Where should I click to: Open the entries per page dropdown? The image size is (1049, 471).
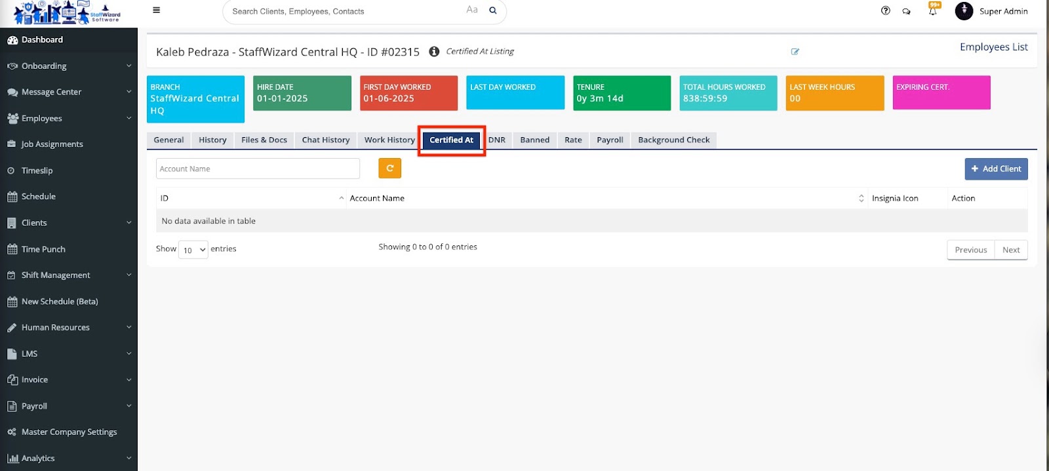(193, 250)
